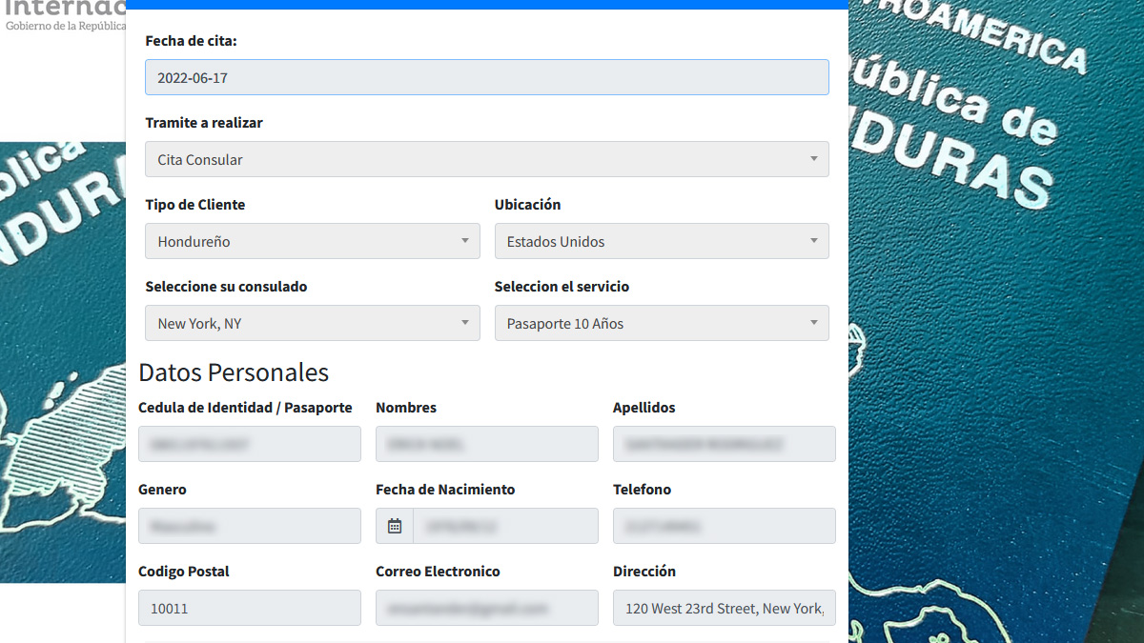Click the Dirección address field
This screenshot has width=1144, height=643.
724,608
